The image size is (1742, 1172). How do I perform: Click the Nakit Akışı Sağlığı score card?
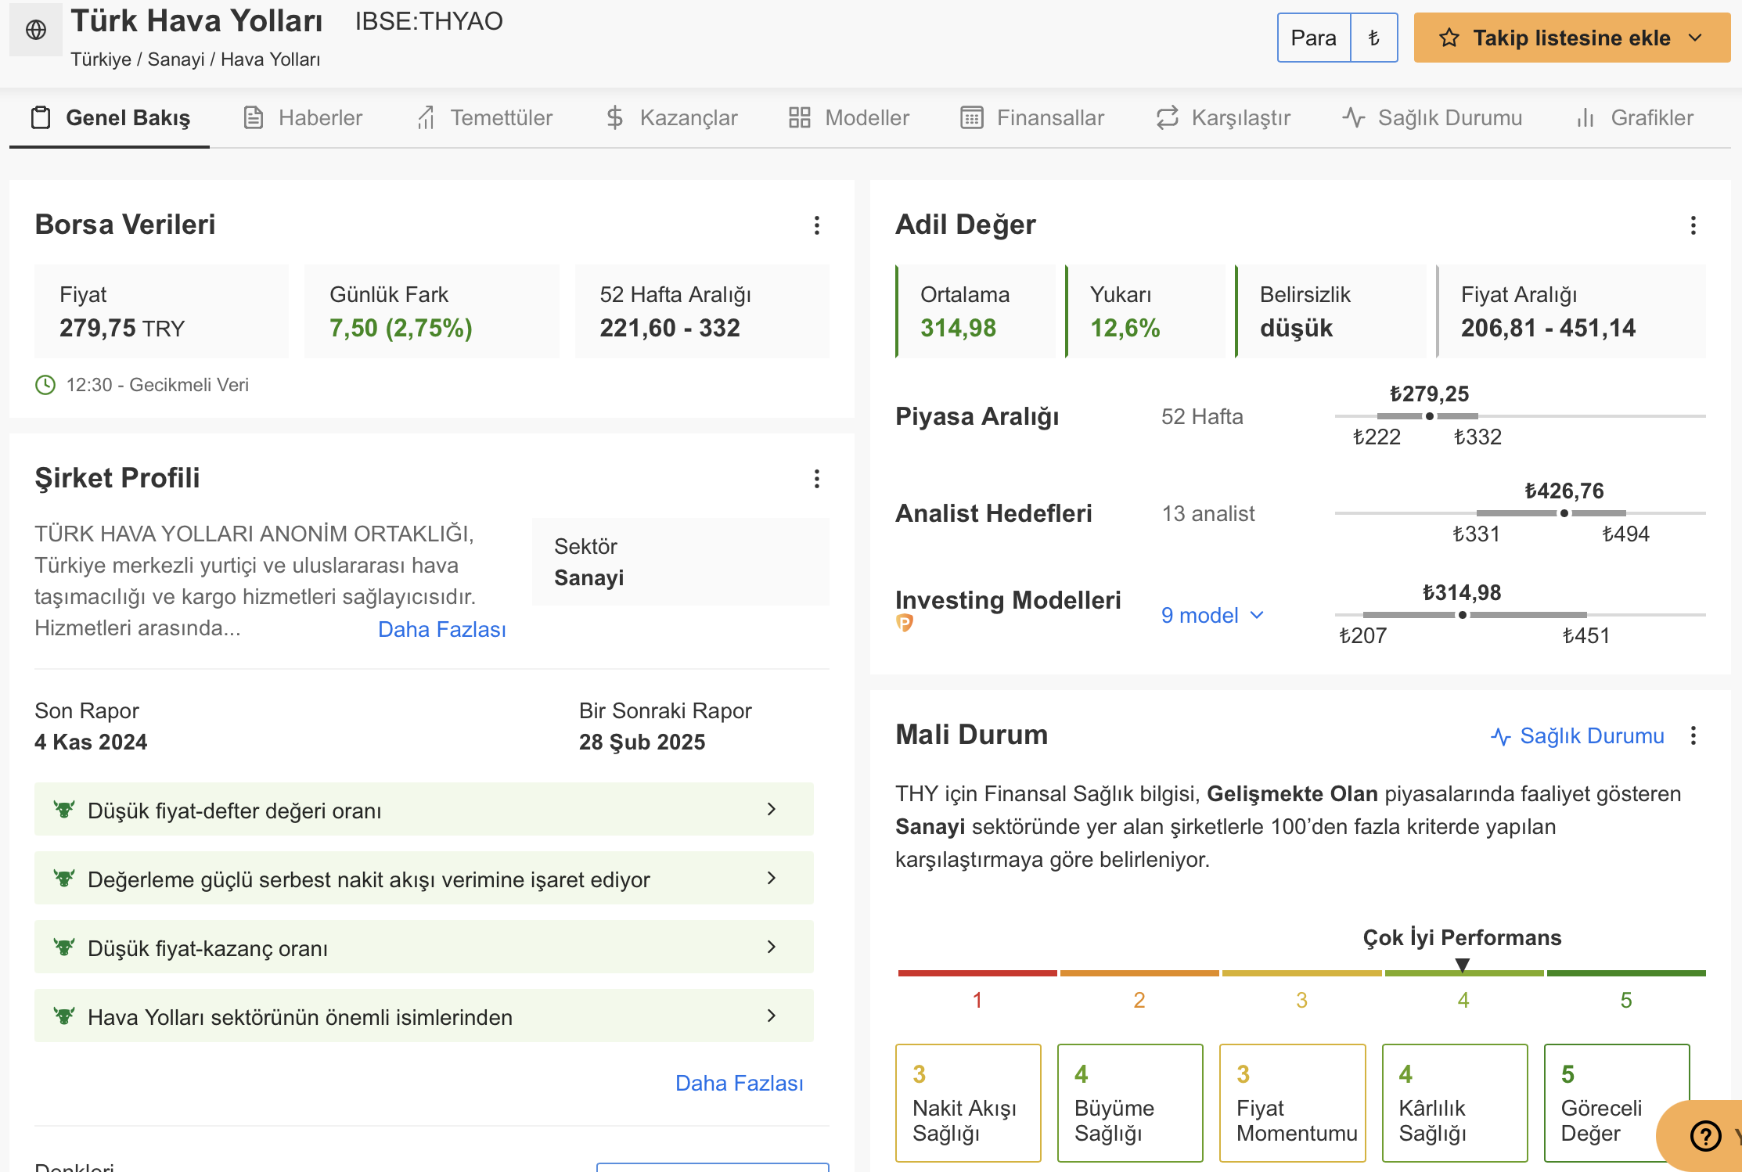click(968, 1103)
